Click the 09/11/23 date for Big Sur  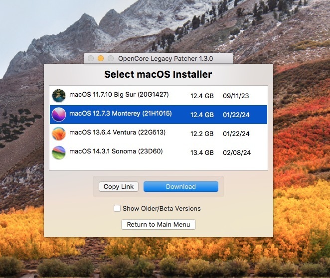pyautogui.click(x=236, y=96)
